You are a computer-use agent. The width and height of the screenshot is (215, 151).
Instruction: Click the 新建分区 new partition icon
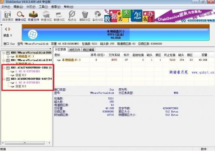pos(59,16)
